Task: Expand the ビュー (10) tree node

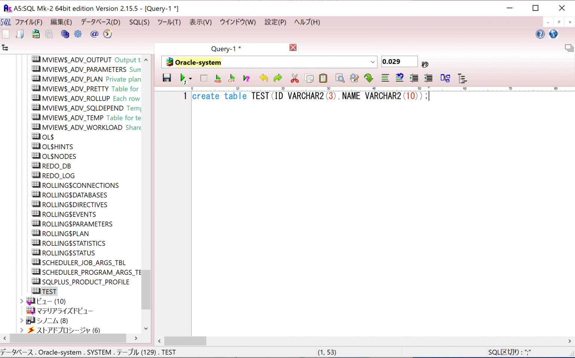Action: click(x=22, y=301)
